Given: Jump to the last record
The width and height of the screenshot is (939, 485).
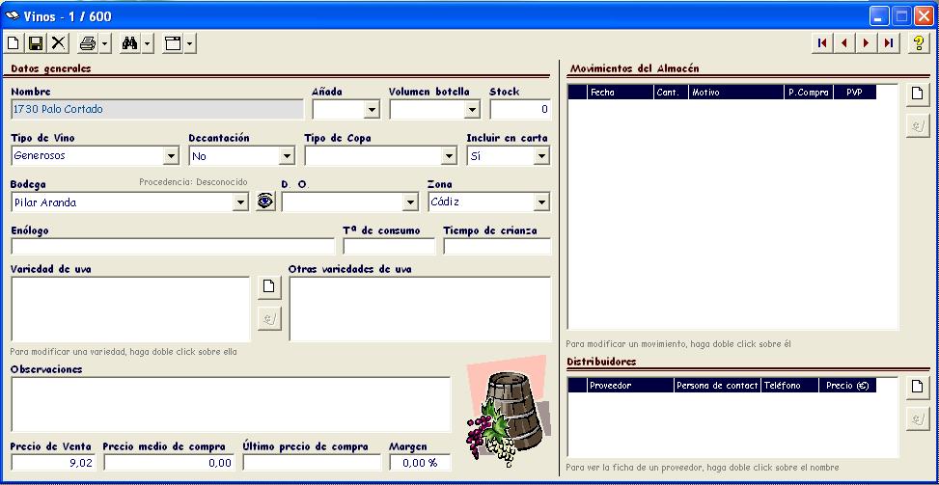Looking at the screenshot, I should point(889,43).
